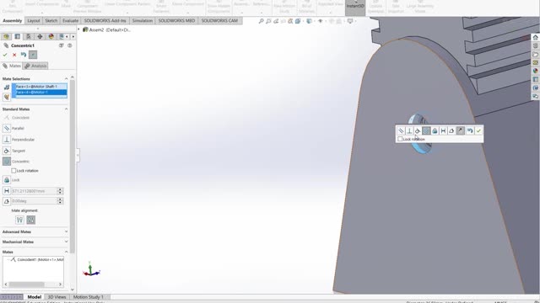Collapse the Standard Mates section

(x=66, y=109)
